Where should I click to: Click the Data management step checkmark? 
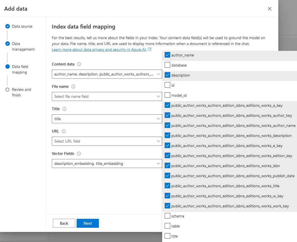[8, 44]
